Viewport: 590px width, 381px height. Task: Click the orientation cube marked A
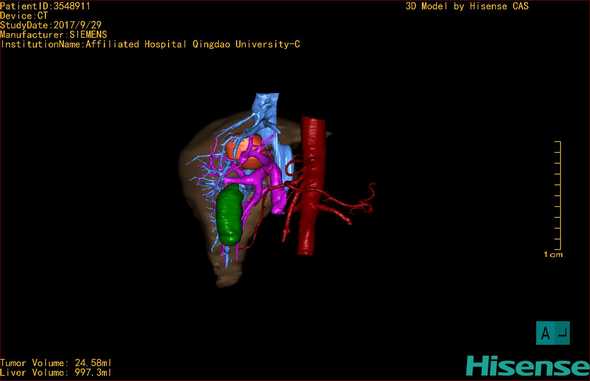coord(553,333)
